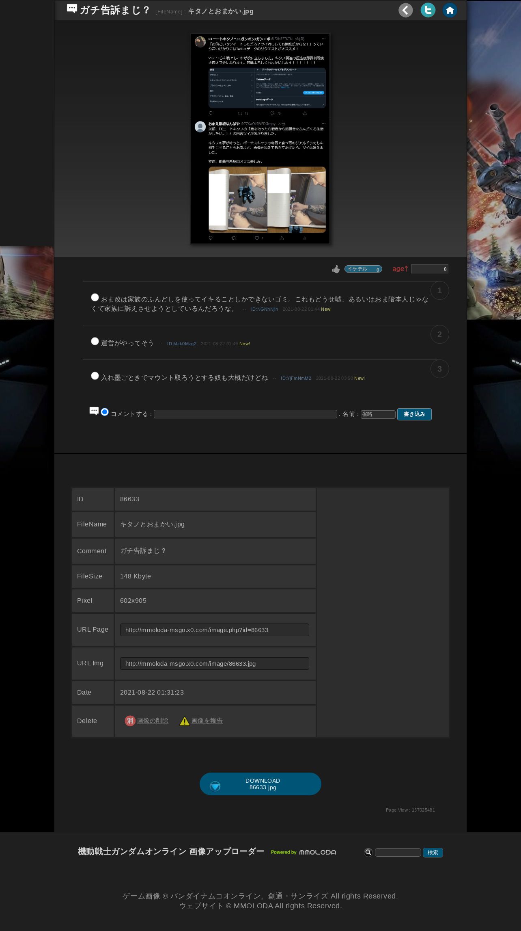Image resolution: width=521 pixels, height=931 pixels.
Task: Click in the comment text field
Action: coord(245,414)
